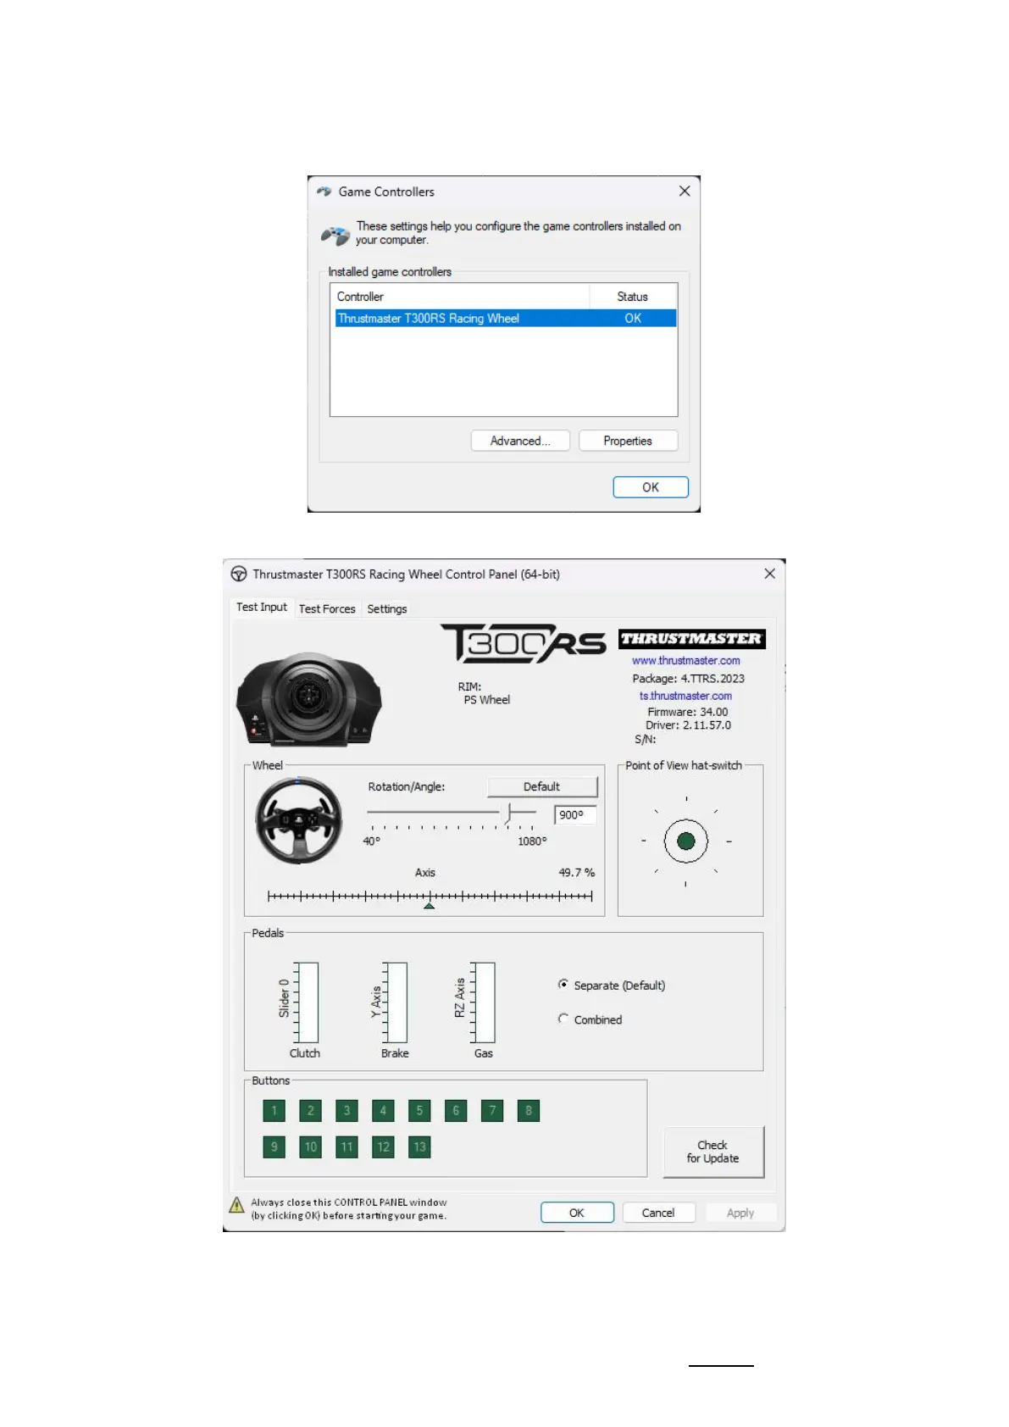
Task: Click the Controller column header
Action: tap(461, 297)
